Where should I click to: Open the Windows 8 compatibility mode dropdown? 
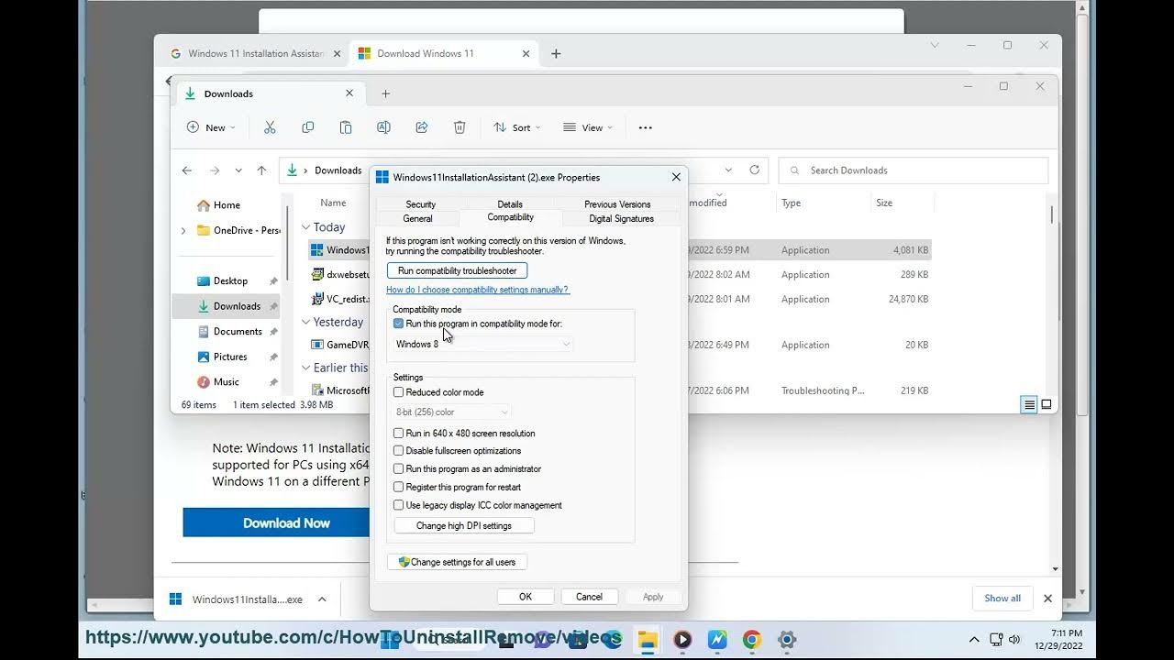tap(482, 344)
